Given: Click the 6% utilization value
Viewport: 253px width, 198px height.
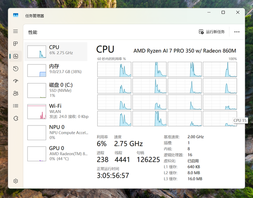Looking at the screenshot, I should tap(102, 144).
